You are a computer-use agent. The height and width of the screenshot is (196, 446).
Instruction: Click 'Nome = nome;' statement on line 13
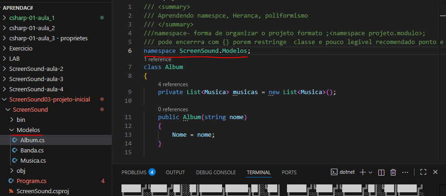pyautogui.click(x=193, y=134)
